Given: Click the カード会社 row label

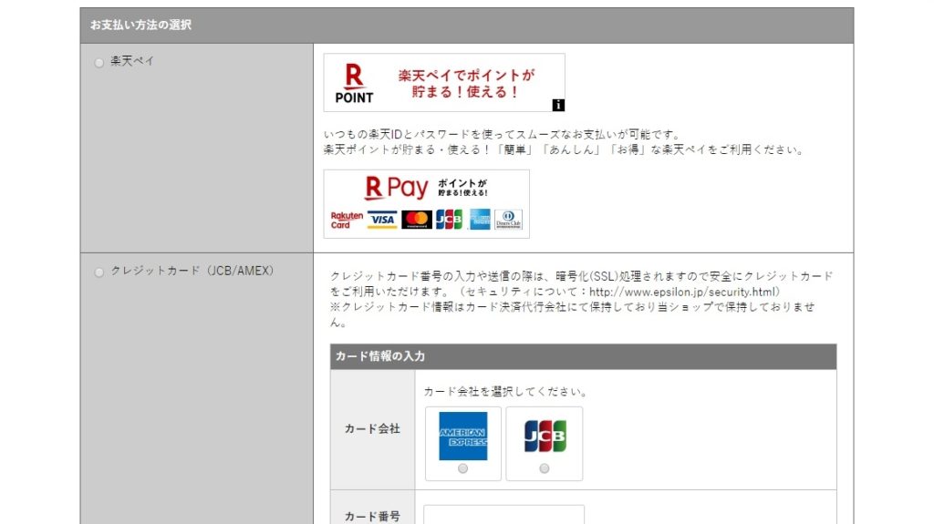Looking at the screenshot, I should [x=372, y=428].
